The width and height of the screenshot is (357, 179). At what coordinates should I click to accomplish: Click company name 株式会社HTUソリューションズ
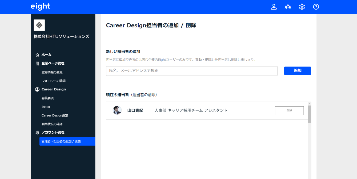tap(62, 37)
